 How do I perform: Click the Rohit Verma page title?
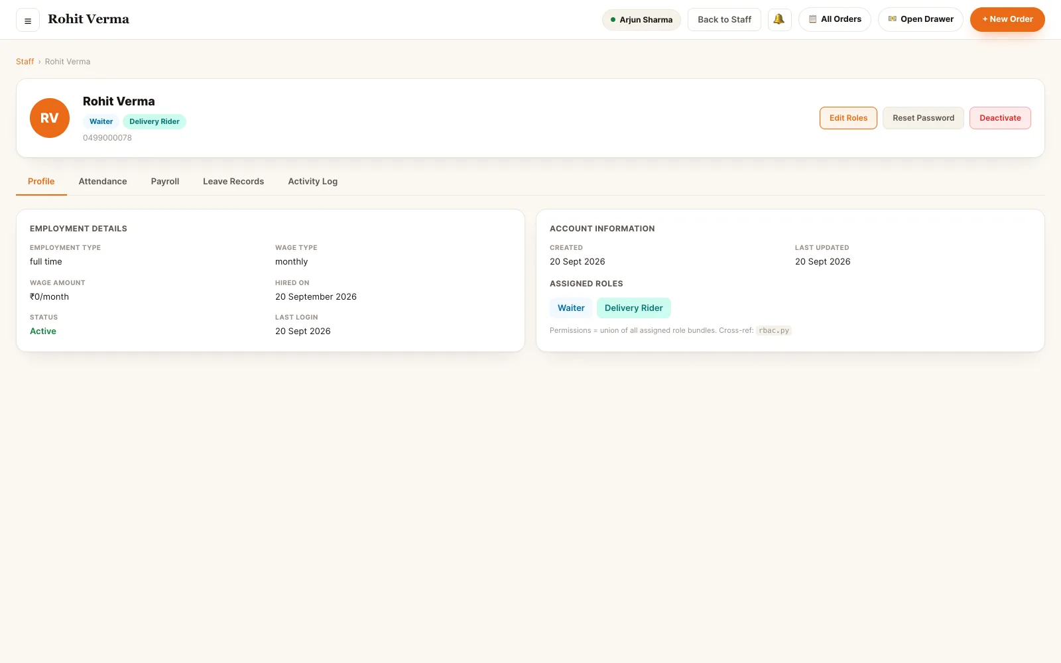pos(88,19)
